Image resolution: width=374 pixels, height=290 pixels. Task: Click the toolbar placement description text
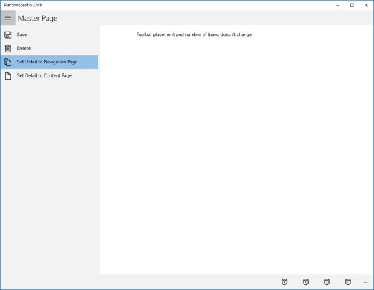(x=194, y=34)
